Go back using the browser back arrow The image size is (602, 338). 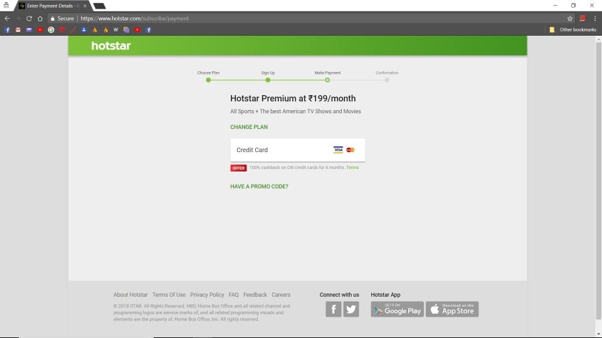8,18
